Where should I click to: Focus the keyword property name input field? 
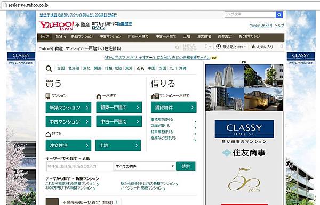point(79,166)
